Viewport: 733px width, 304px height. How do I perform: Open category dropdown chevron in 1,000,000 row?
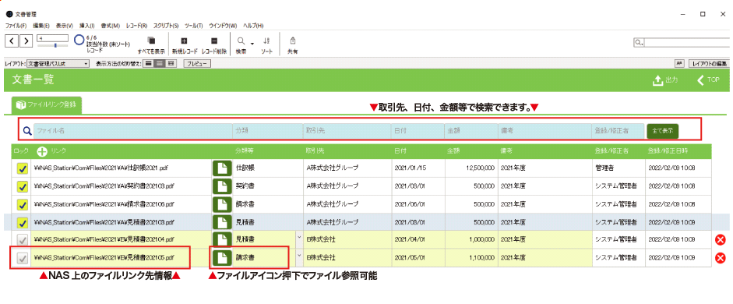click(299, 237)
